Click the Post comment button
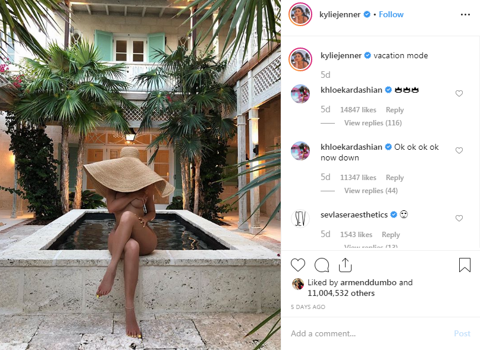The width and height of the screenshot is (480, 350). pos(462,333)
